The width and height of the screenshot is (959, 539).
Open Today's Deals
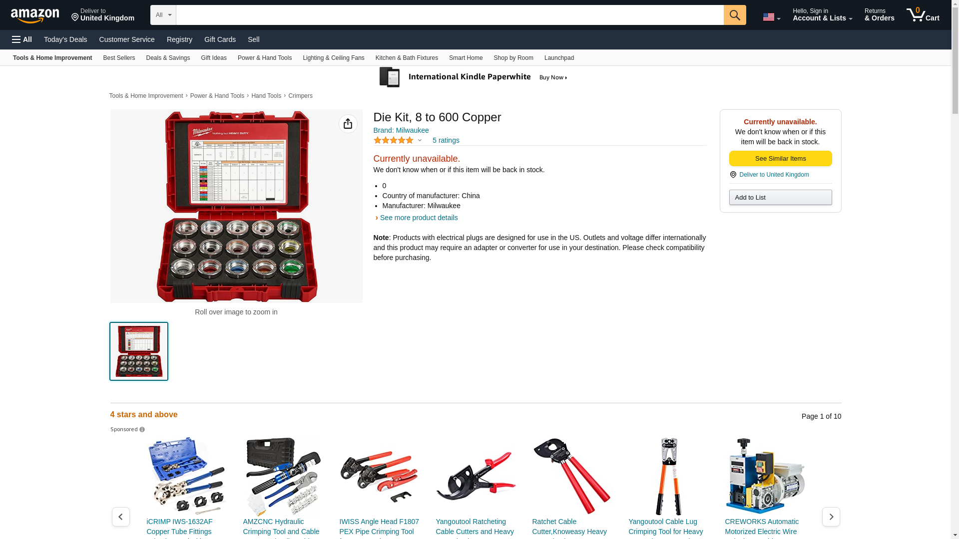(65, 39)
